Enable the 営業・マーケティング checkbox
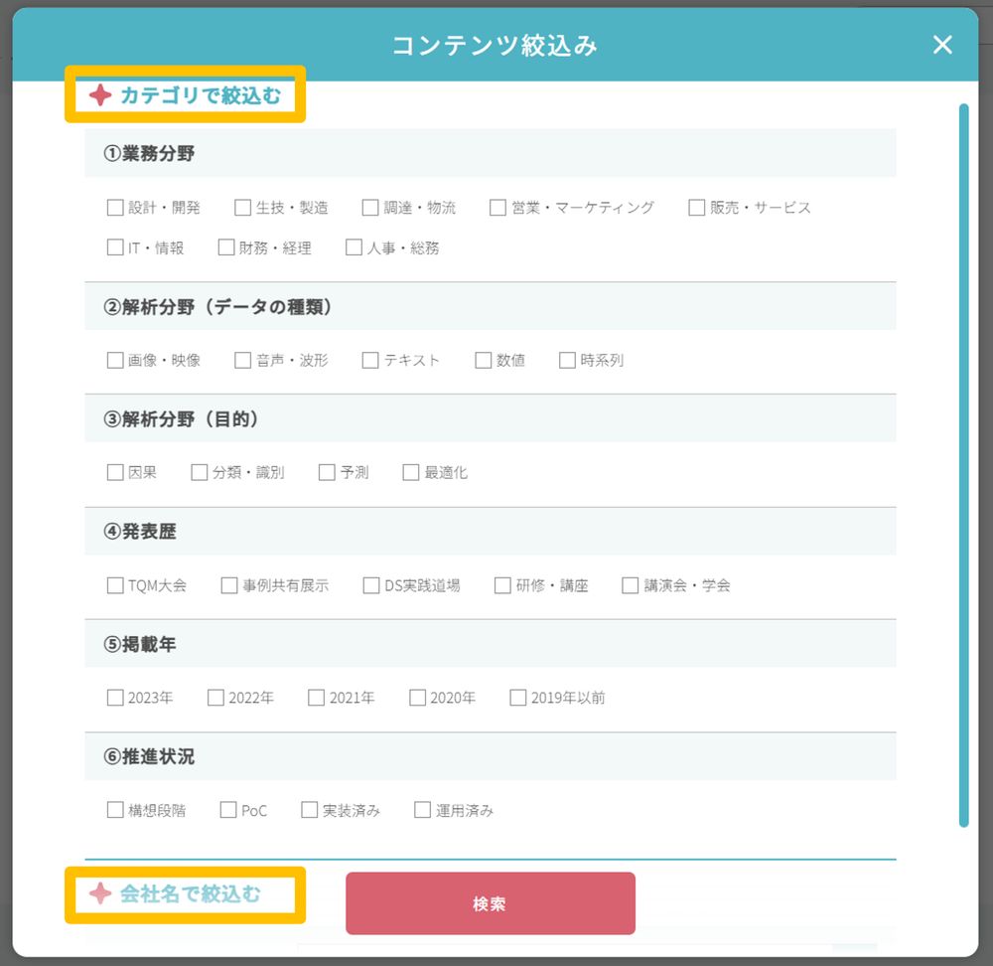 point(497,208)
